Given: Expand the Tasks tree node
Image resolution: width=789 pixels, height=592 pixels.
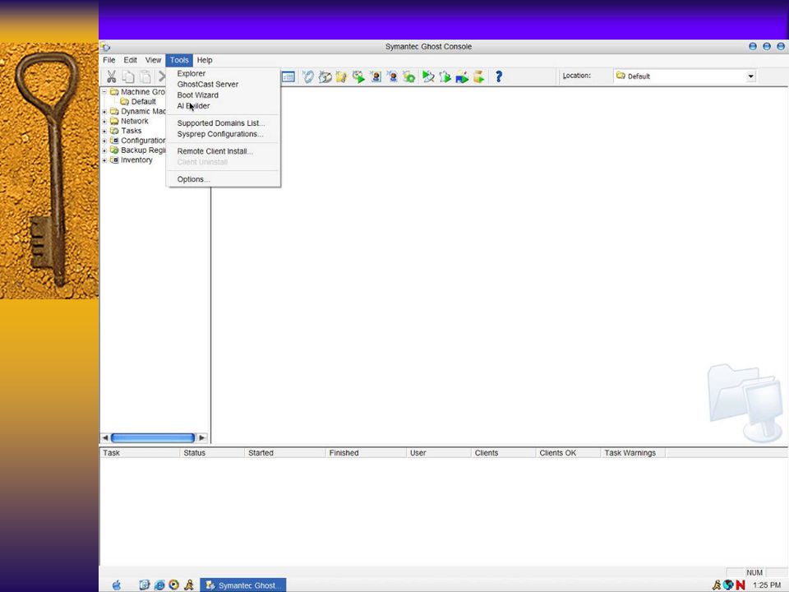Looking at the screenshot, I should pyautogui.click(x=104, y=131).
